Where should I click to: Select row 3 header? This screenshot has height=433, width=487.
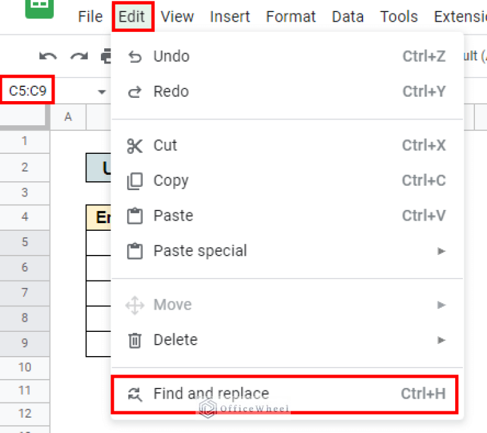click(25, 193)
